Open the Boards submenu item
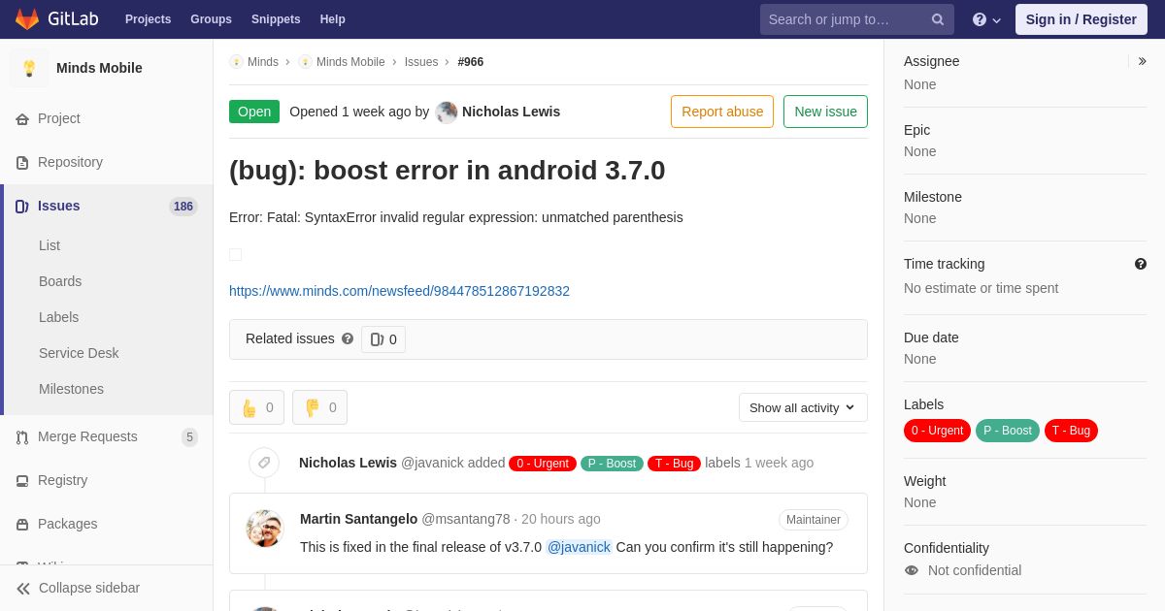This screenshot has width=1165, height=611. pyautogui.click(x=60, y=281)
